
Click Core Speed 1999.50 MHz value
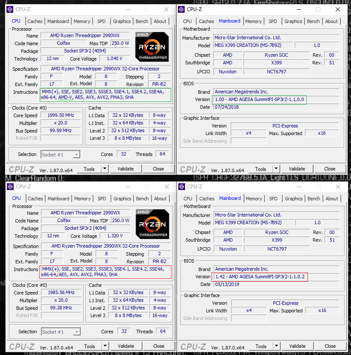point(61,115)
